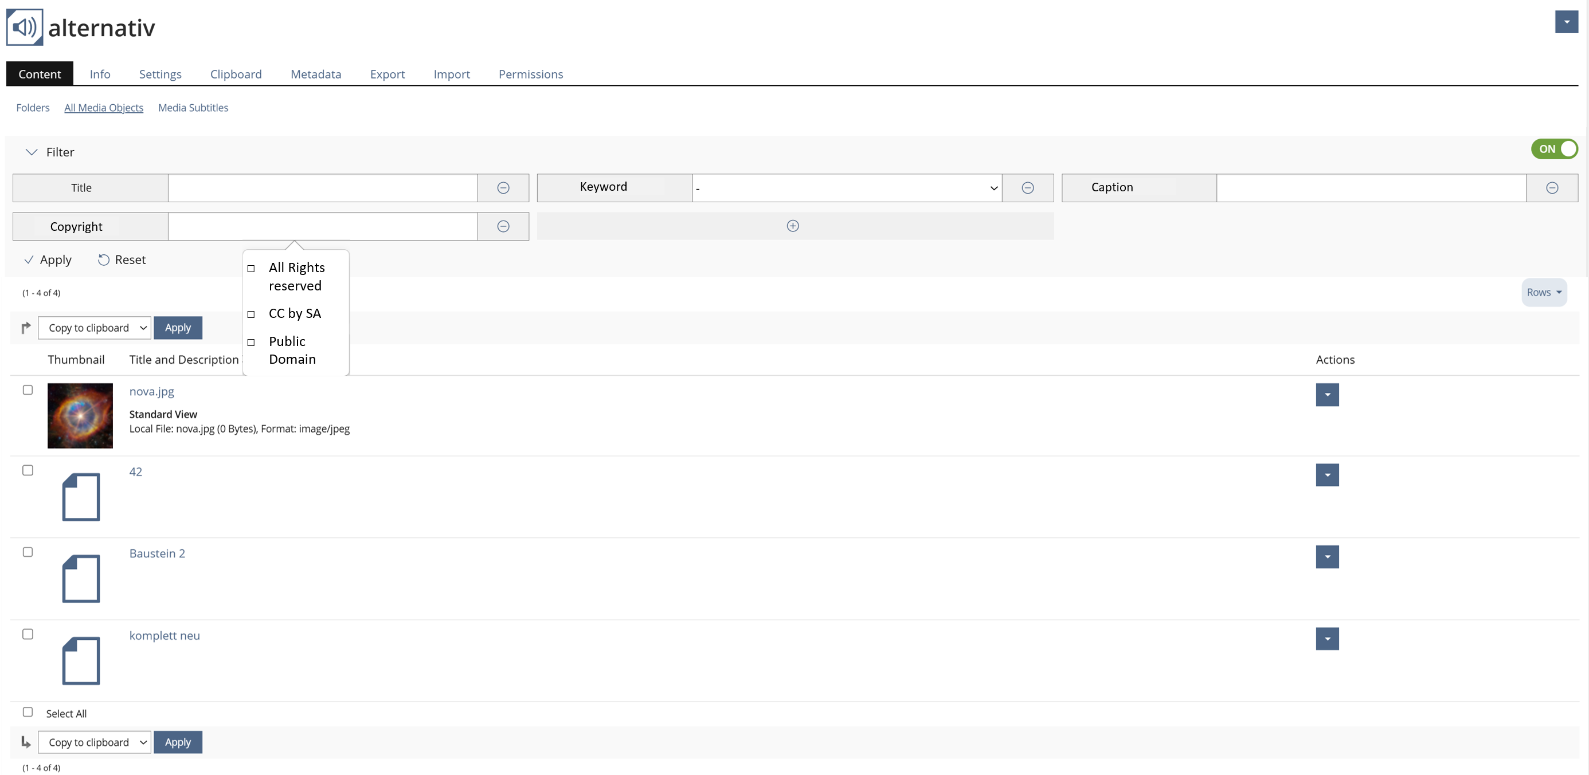Turn off the Filter ON switch
Viewport: 1589px width, 775px height.
(1553, 149)
